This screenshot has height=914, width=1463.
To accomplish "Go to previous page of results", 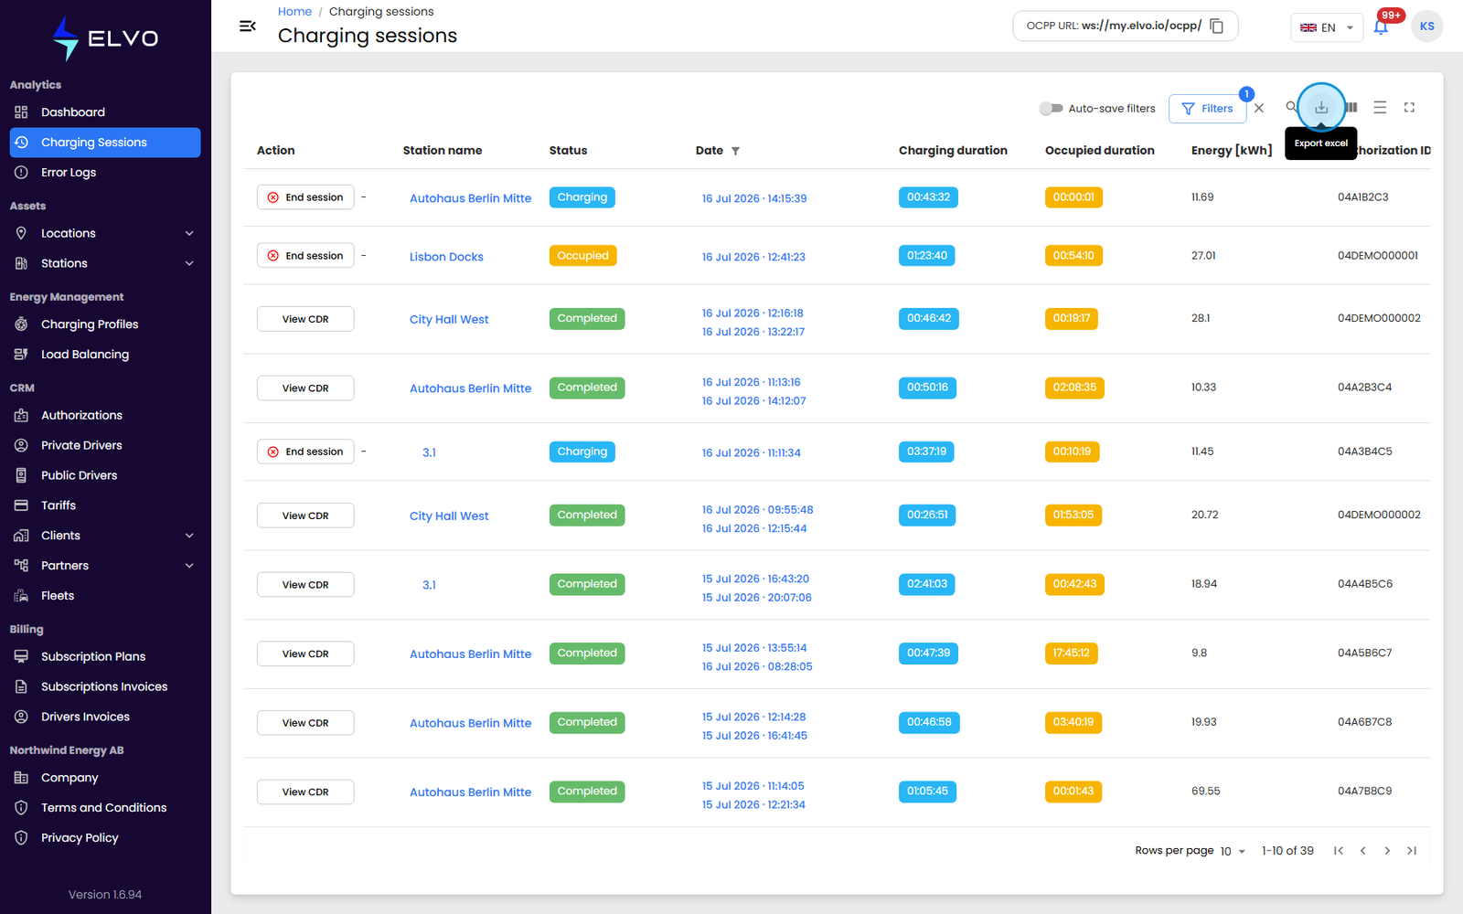I will tap(1362, 851).
